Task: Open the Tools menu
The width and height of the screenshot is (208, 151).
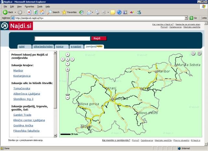Action: point(40,7)
